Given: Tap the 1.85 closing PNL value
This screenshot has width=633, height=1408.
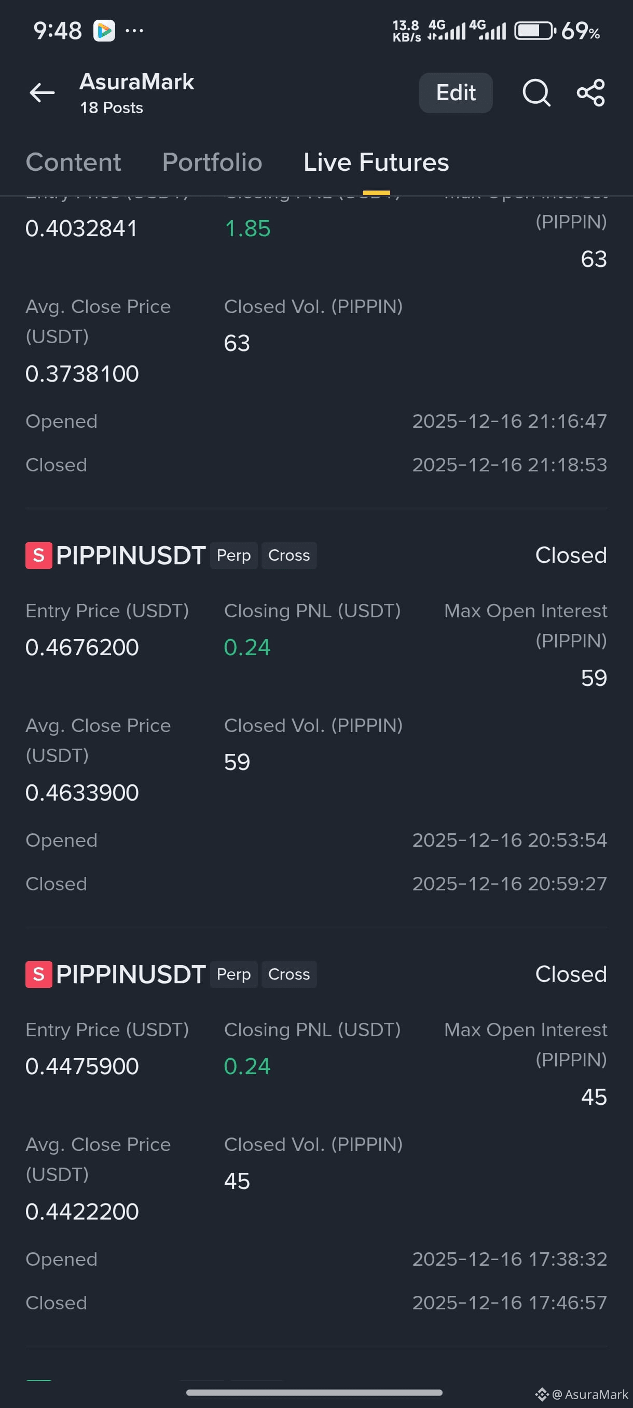Looking at the screenshot, I should pos(247,228).
